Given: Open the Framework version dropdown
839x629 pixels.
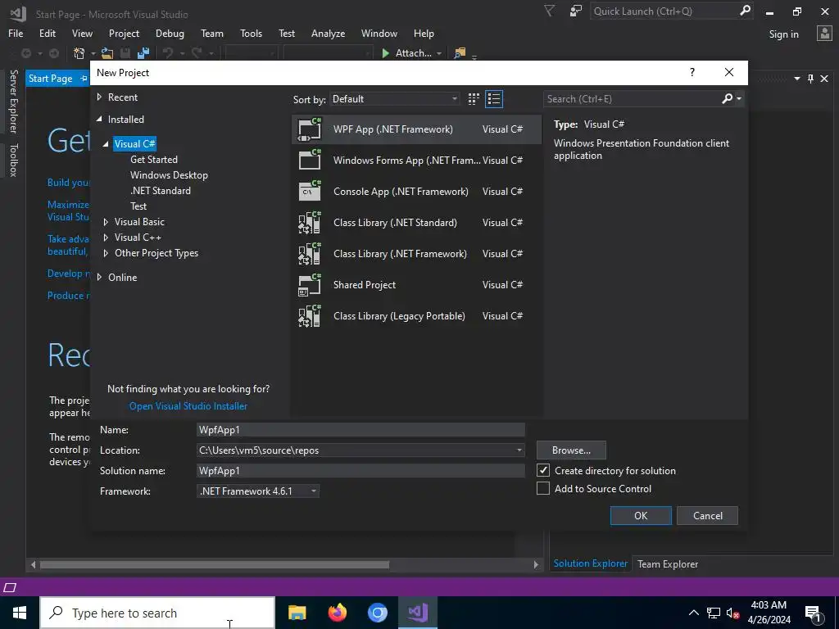Looking at the screenshot, I should (x=258, y=491).
